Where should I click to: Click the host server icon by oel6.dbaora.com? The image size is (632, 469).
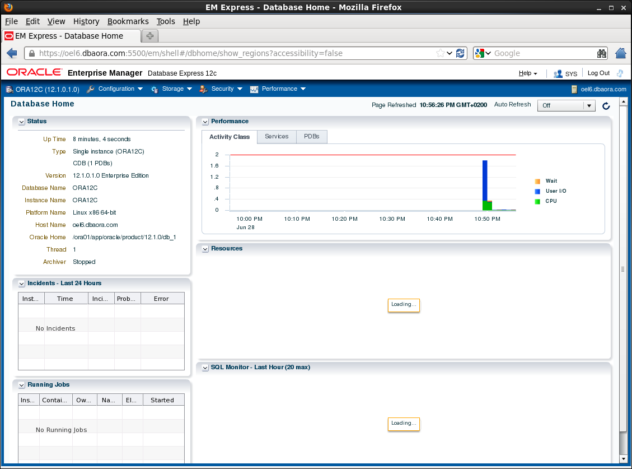pyautogui.click(x=574, y=89)
